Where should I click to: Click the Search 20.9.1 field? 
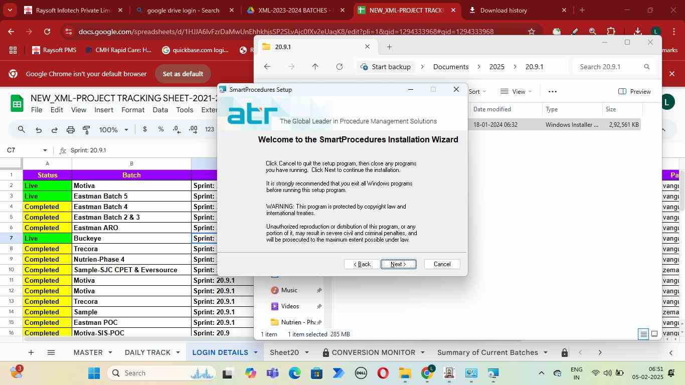(614, 67)
